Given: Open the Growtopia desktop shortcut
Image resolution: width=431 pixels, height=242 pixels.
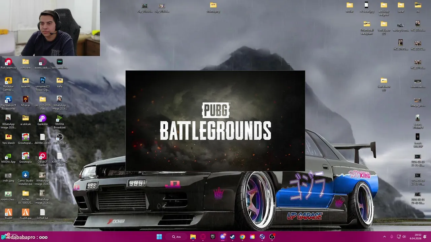Looking at the screenshot, I should [x=25, y=158].
